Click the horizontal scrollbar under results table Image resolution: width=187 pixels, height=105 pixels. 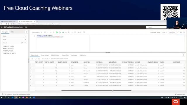96,91
